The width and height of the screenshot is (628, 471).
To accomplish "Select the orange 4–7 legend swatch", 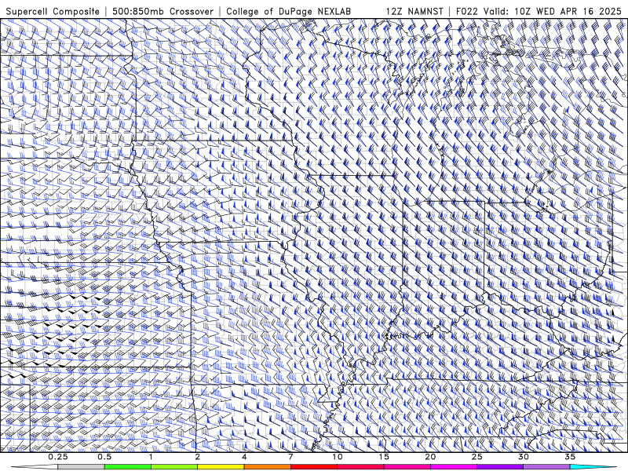I will click(267, 467).
